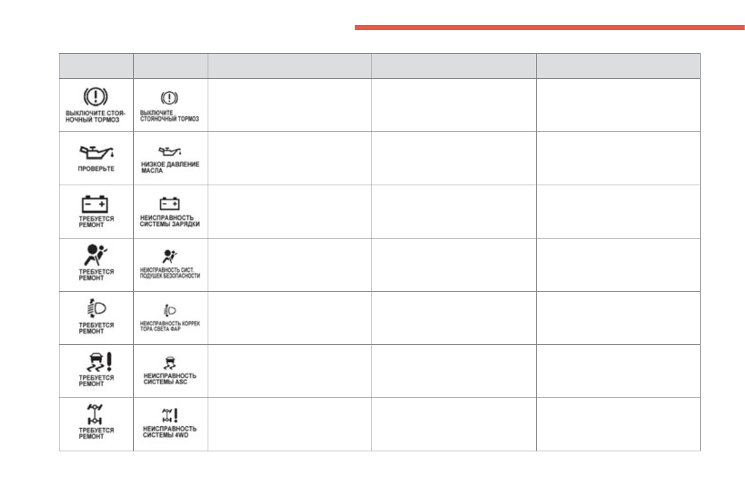Click the small oil pressure warning icon

[170, 151]
